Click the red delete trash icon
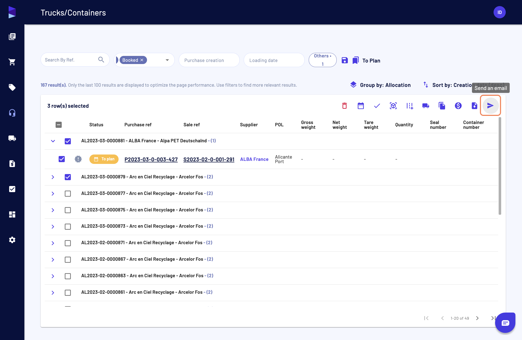Image resolution: width=522 pixels, height=340 pixels. (344, 106)
